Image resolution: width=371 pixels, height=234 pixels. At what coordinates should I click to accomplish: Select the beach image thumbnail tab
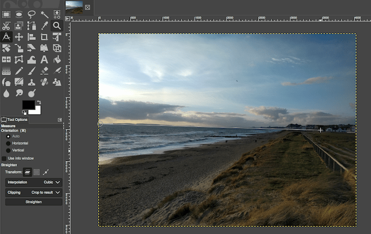pyautogui.click(x=74, y=7)
